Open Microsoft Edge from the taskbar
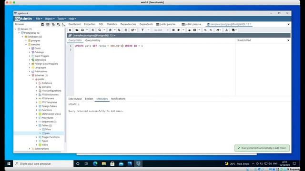 pos(95,164)
